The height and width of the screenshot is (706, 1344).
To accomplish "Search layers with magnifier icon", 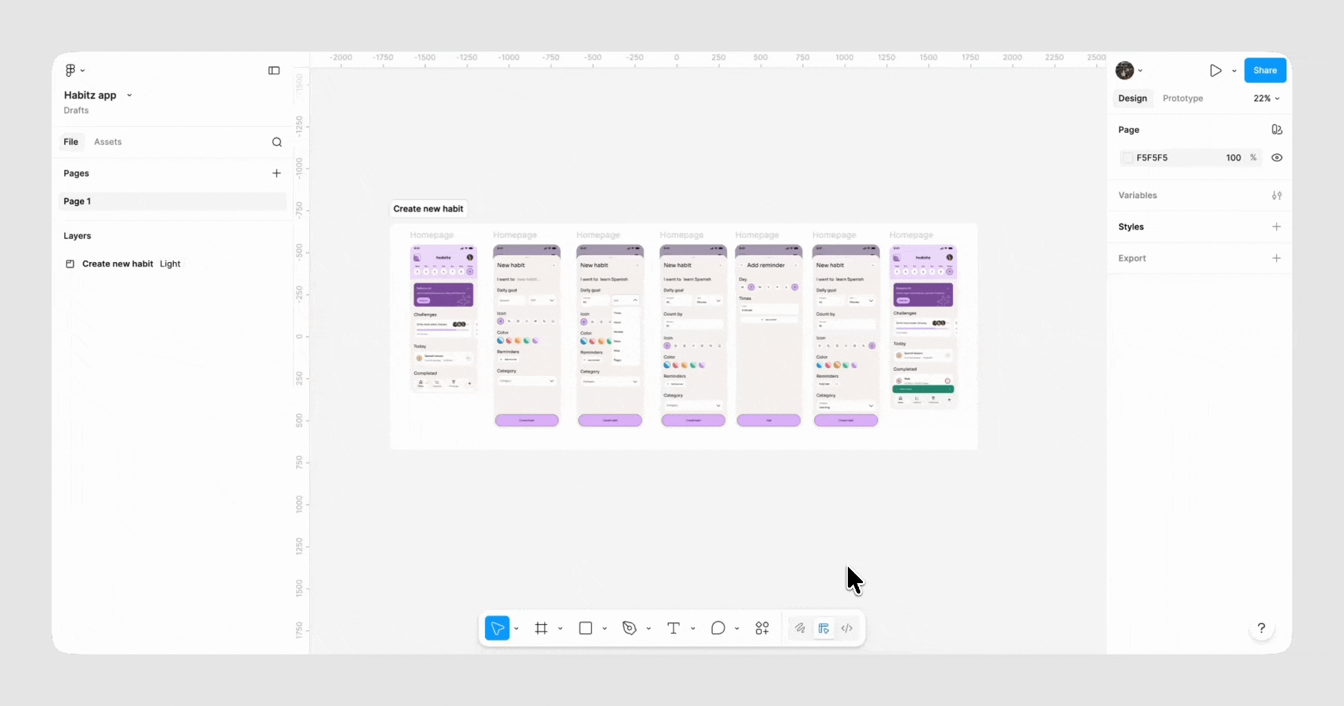I will tap(277, 142).
